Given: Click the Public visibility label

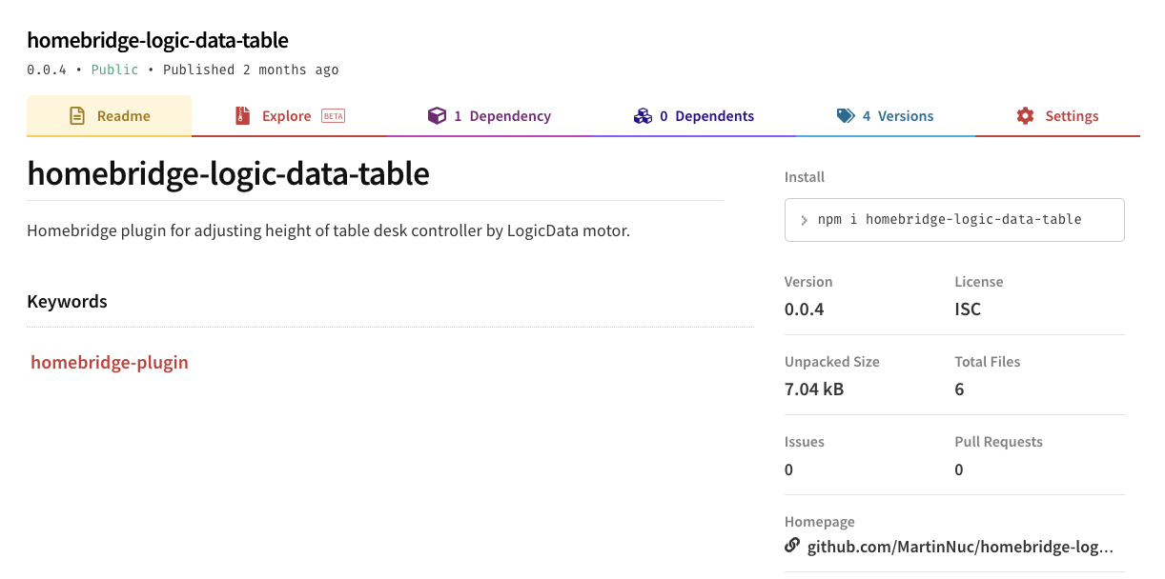Looking at the screenshot, I should point(114,70).
